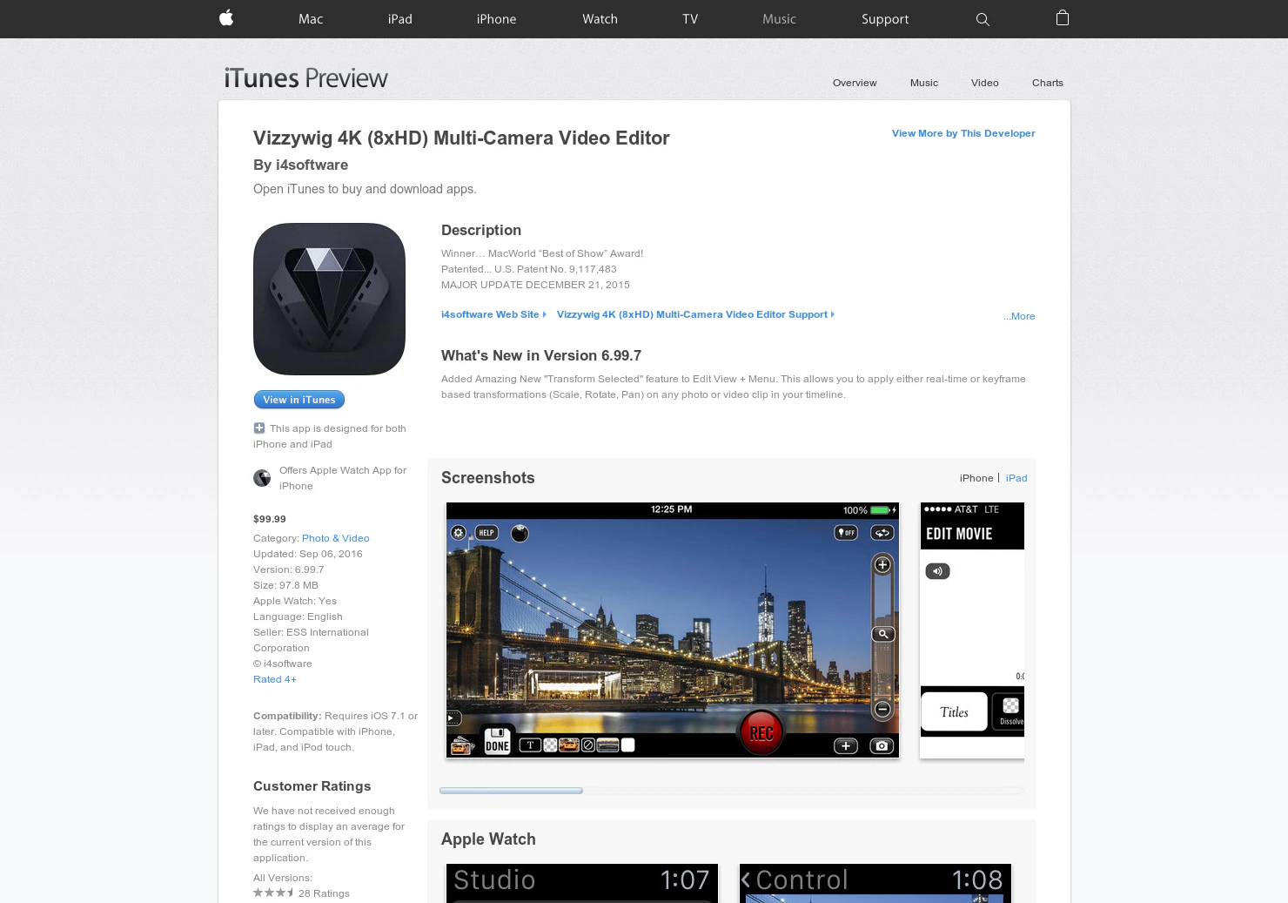
Task: Click the Studio Apple Watch screenshot
Action: coord(582,883)
